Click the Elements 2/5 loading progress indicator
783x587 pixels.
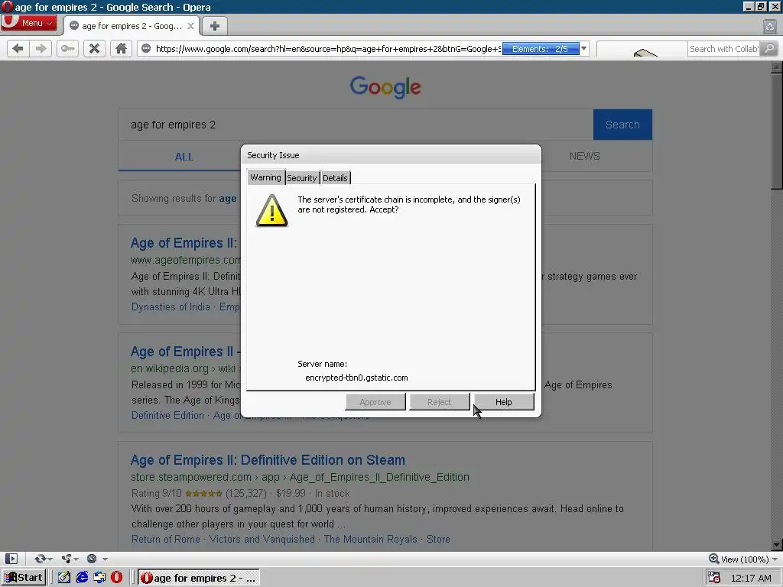[x=541, y=48]
